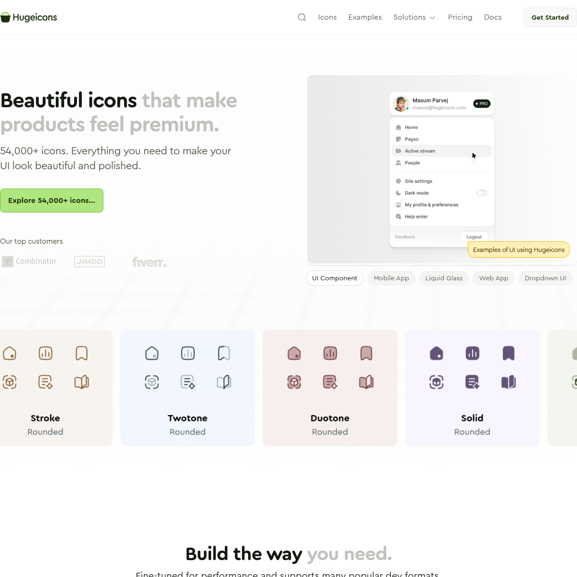Screen dimensions: 577x577
Task: Open search via magnifier icon
Action: [x=302, y=17]
